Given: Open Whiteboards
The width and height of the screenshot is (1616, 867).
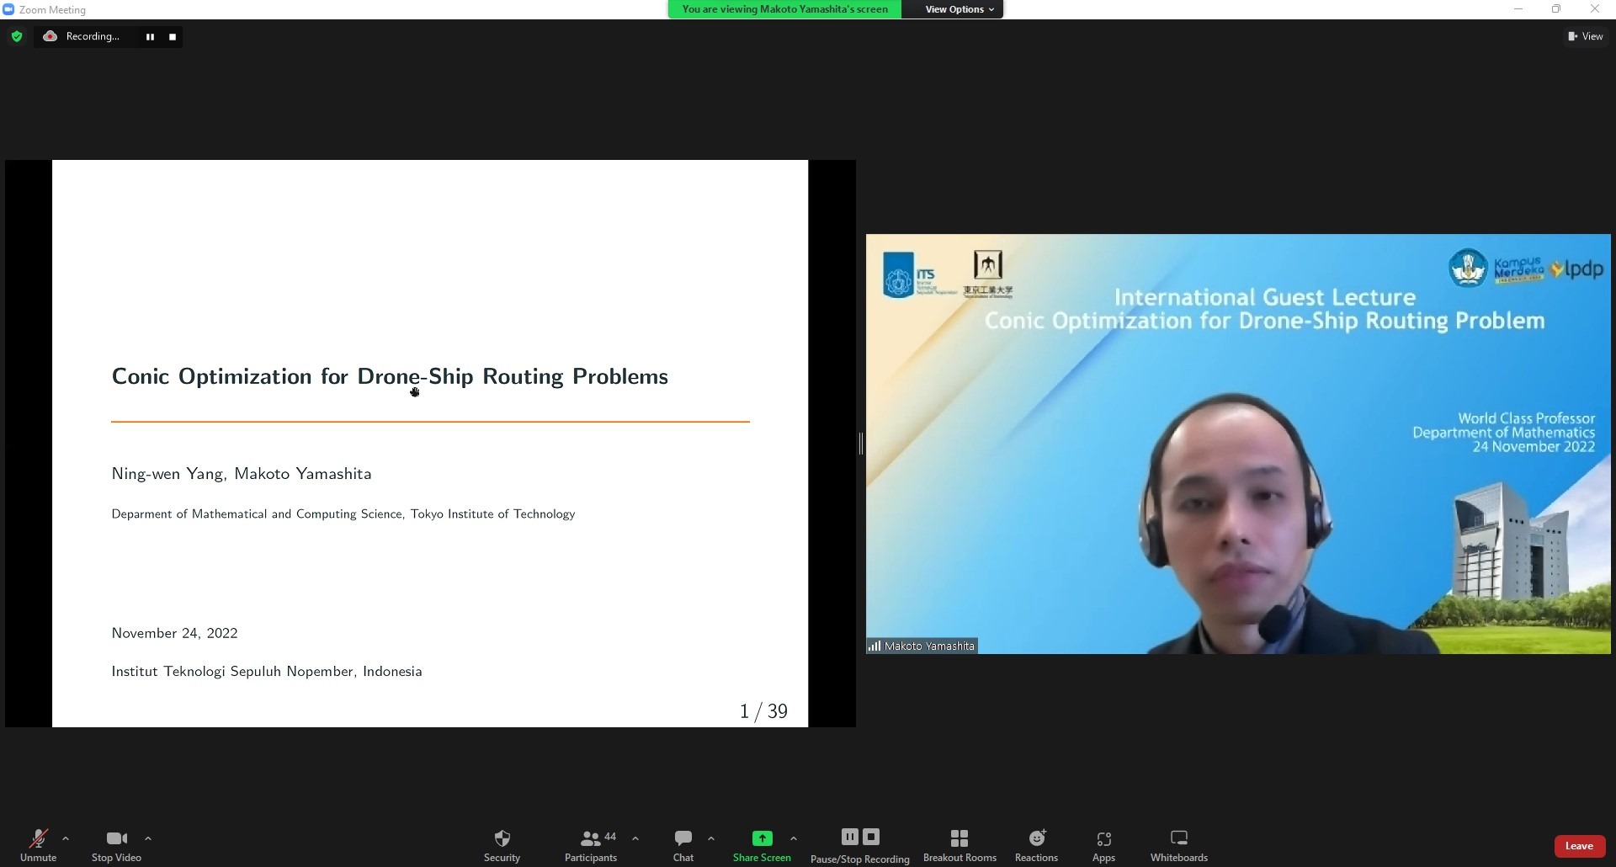Looking at the screenshot, I should [1178, 845].
